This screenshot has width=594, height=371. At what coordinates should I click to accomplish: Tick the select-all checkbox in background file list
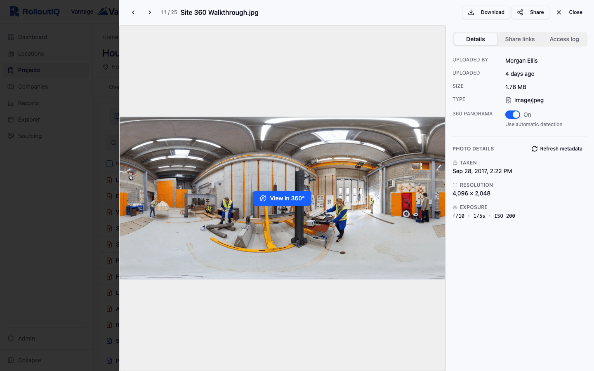[109, 164]
